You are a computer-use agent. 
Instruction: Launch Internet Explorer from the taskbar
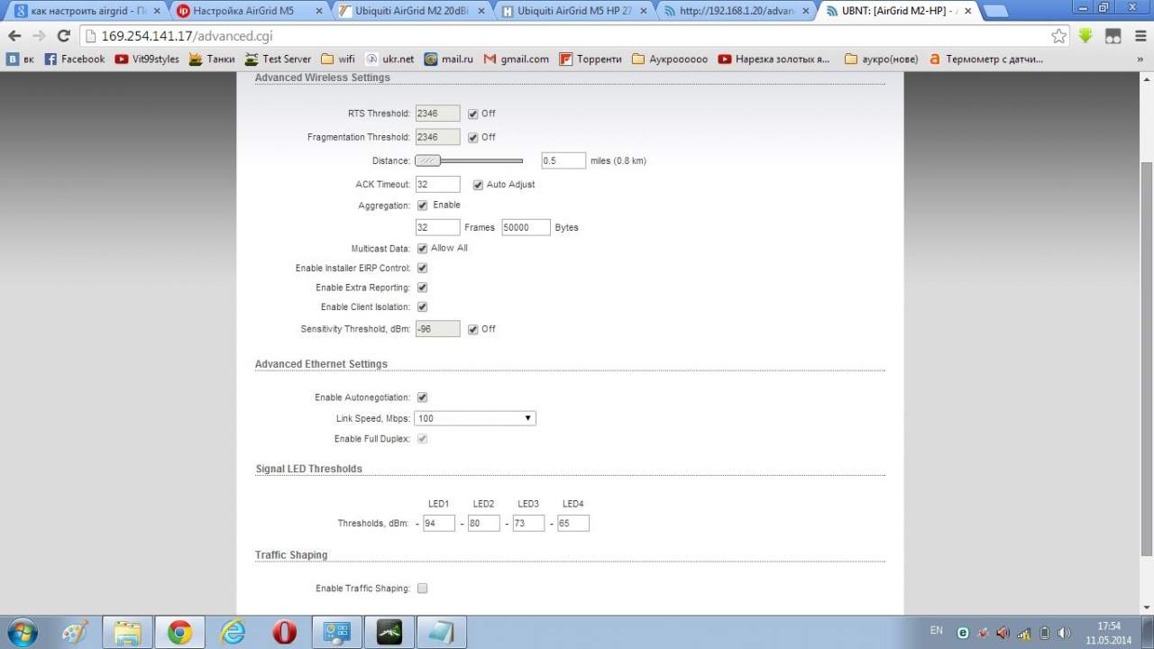(x=233, y=633)
